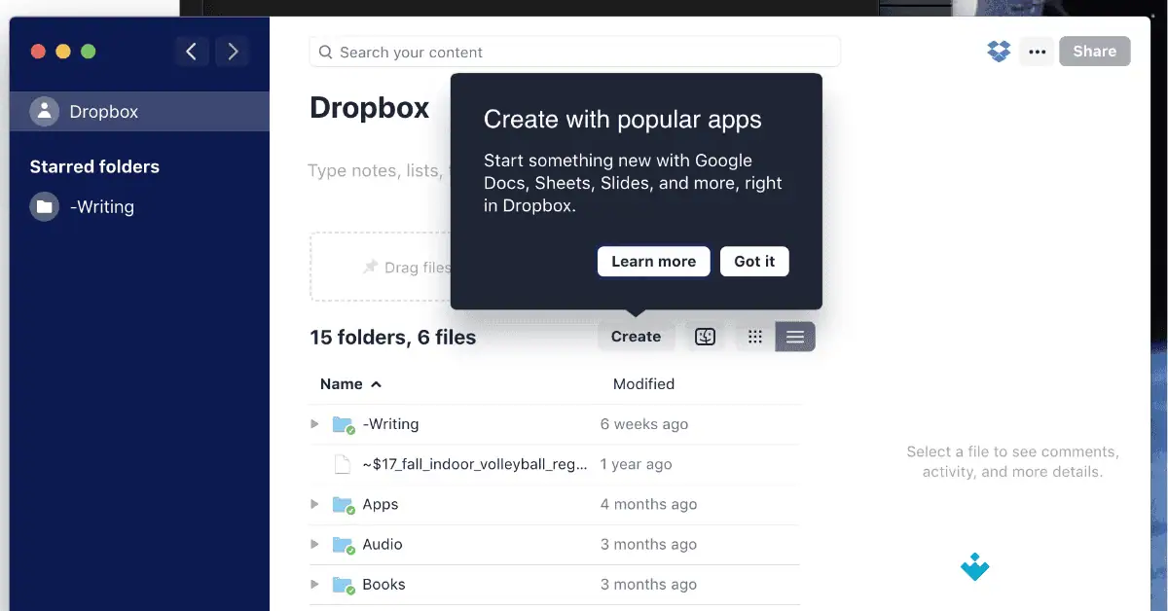Dismiss popup with Got it button

[x=754, y=261]
